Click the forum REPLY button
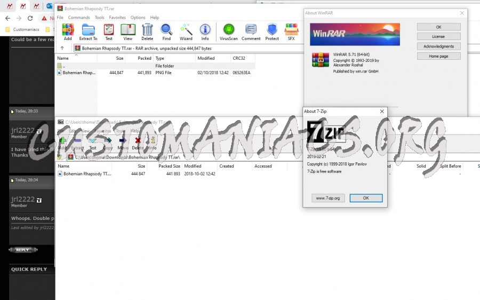 [x=23, y=250]
